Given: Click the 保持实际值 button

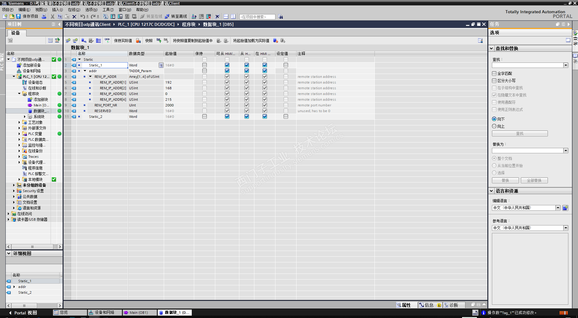Looking at the screenshot, I should tap(123, 41).
